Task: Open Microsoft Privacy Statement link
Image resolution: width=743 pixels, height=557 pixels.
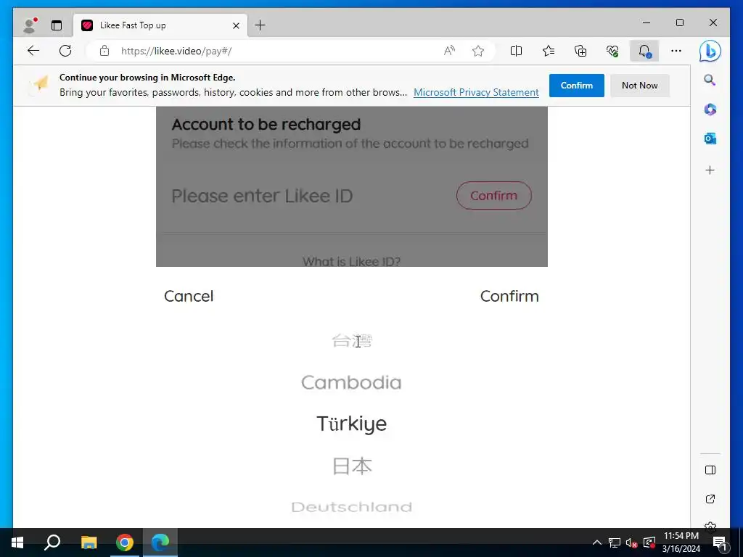Action: [476, 92]
